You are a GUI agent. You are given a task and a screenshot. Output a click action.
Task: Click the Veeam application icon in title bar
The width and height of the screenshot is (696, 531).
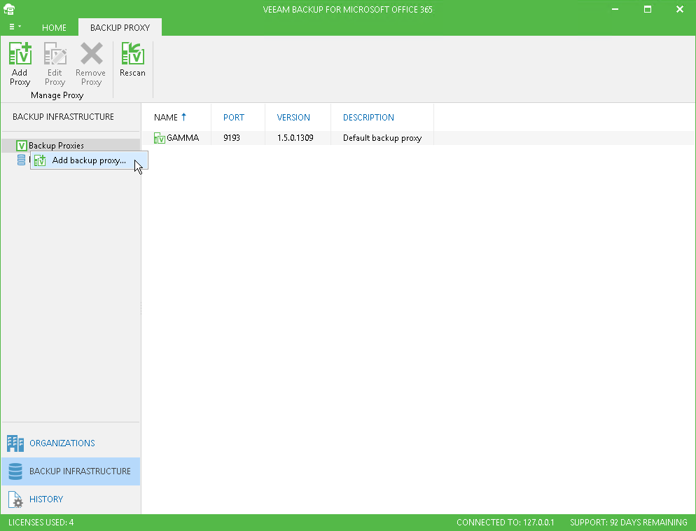tap(9, 9)
